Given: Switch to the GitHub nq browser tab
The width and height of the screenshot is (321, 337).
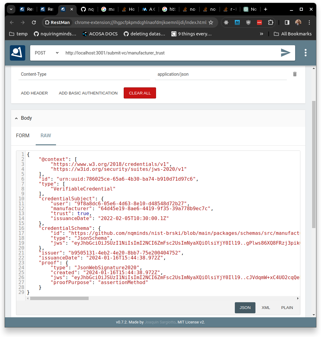Looking at the screenshot, I should pos(87,9).
